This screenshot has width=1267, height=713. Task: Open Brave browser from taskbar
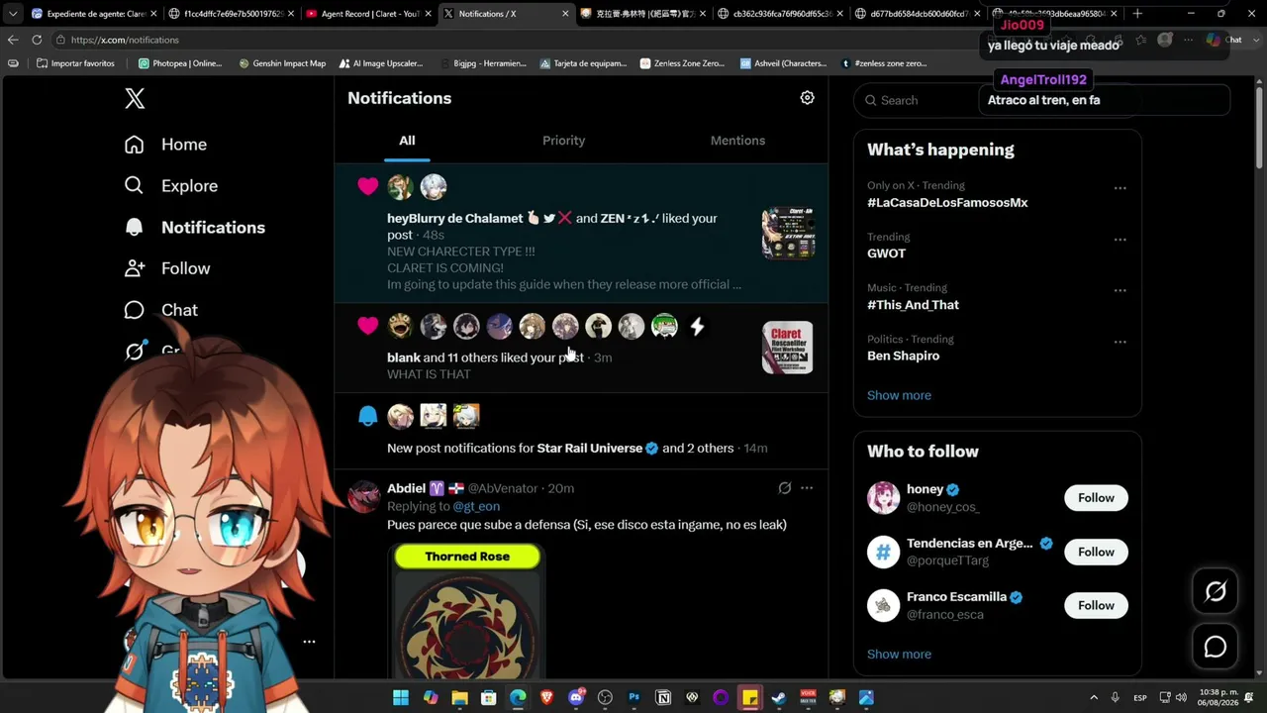click(546, 698)
